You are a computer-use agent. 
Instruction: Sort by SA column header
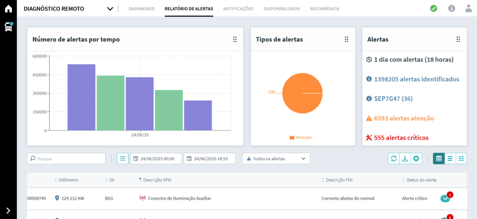(110, 180)
